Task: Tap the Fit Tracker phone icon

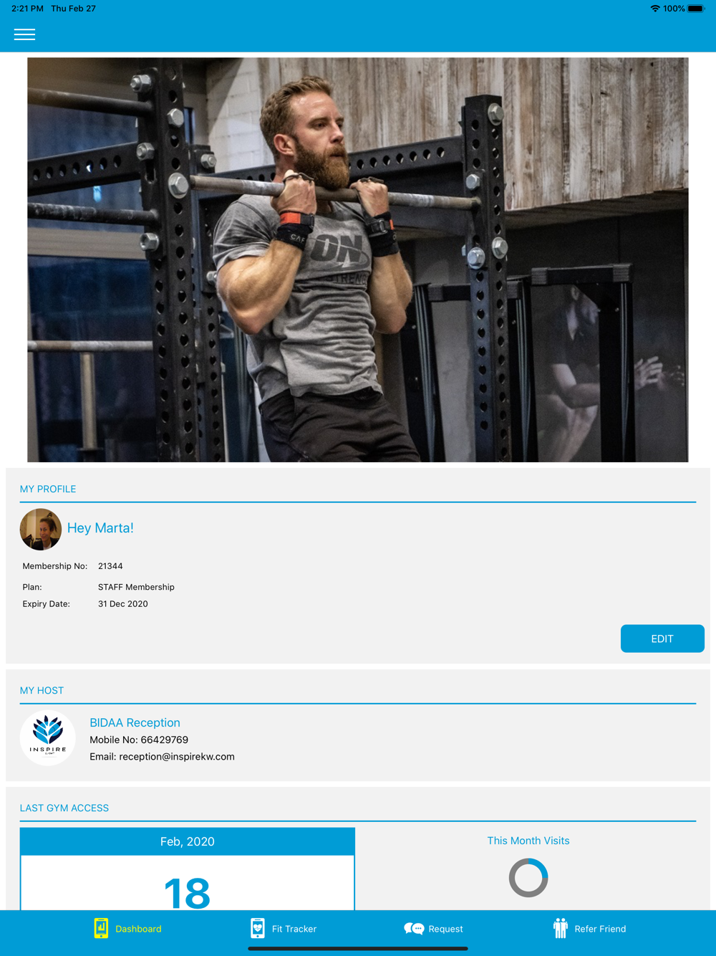Action: [x=257, y=928]
